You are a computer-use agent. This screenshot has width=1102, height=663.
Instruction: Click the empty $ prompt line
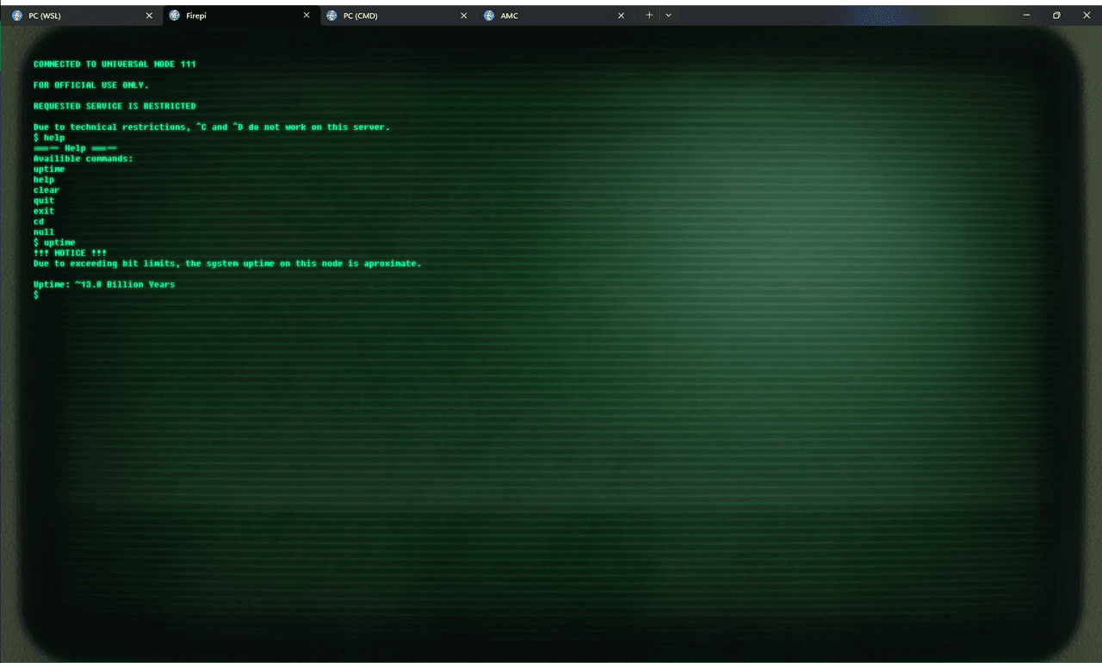(36, 295)
